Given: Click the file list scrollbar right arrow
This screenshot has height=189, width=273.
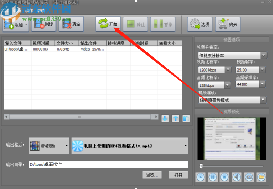Looking at the screenshot, I should click(156, 117).
